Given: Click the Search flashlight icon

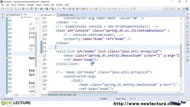Looking at the screenshot, I should (90, 9).
